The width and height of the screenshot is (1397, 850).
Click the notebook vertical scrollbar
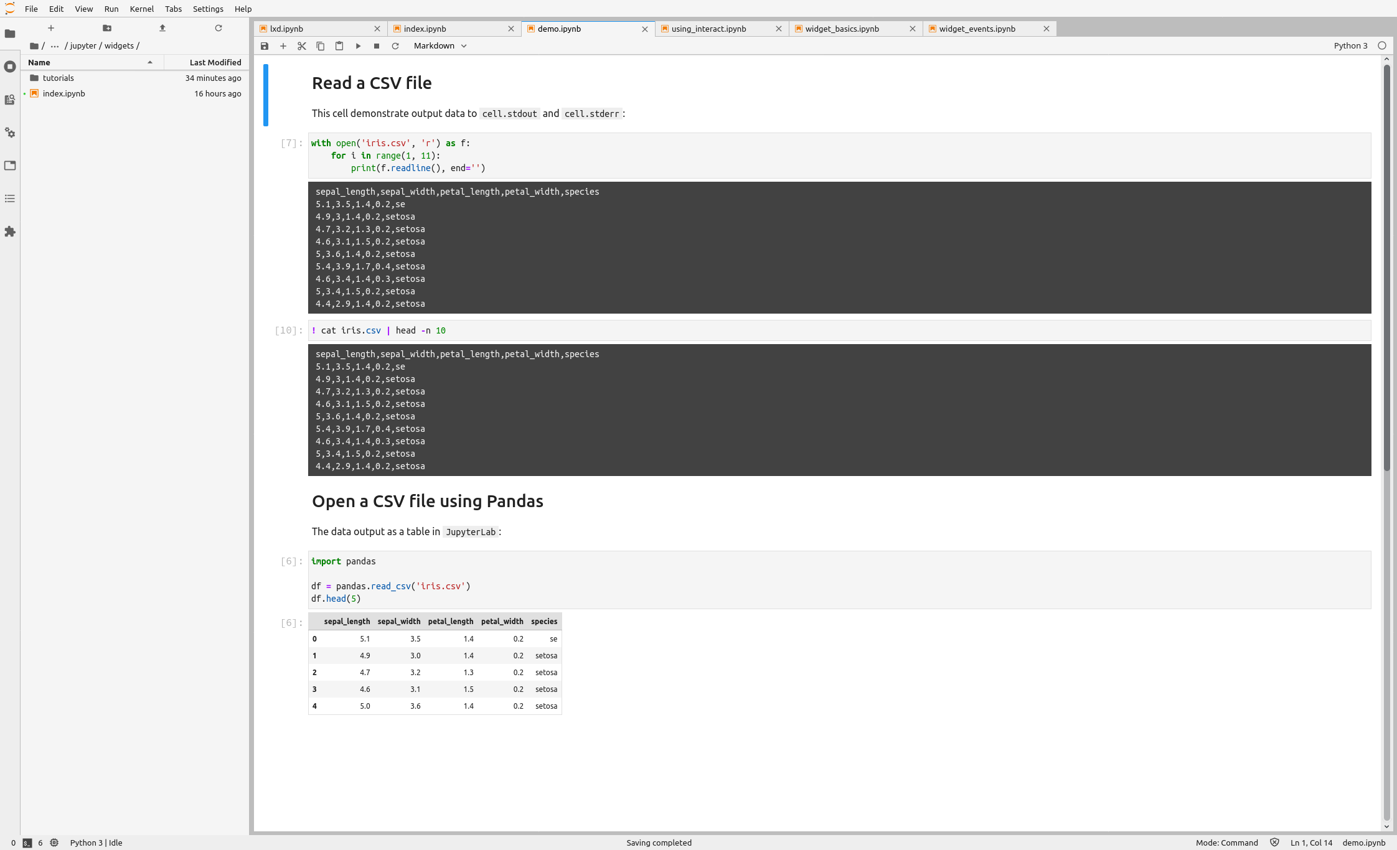click(x=1386, y=268)
